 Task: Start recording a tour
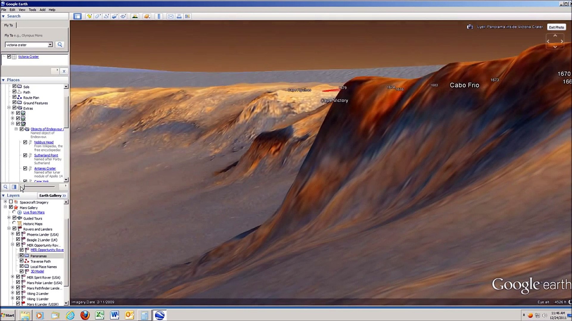tap(123, 16)
